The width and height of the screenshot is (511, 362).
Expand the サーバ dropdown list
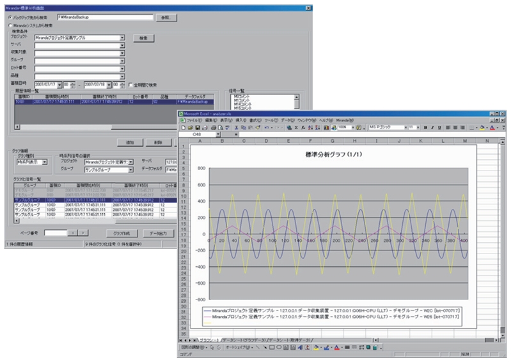pos(122,45)
